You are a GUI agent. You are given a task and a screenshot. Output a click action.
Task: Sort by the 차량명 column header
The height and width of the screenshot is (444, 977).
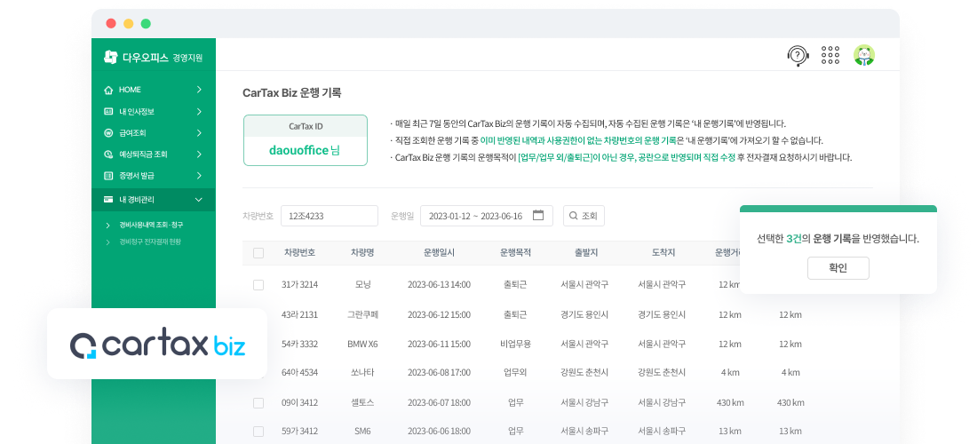[x=362, y=253]
